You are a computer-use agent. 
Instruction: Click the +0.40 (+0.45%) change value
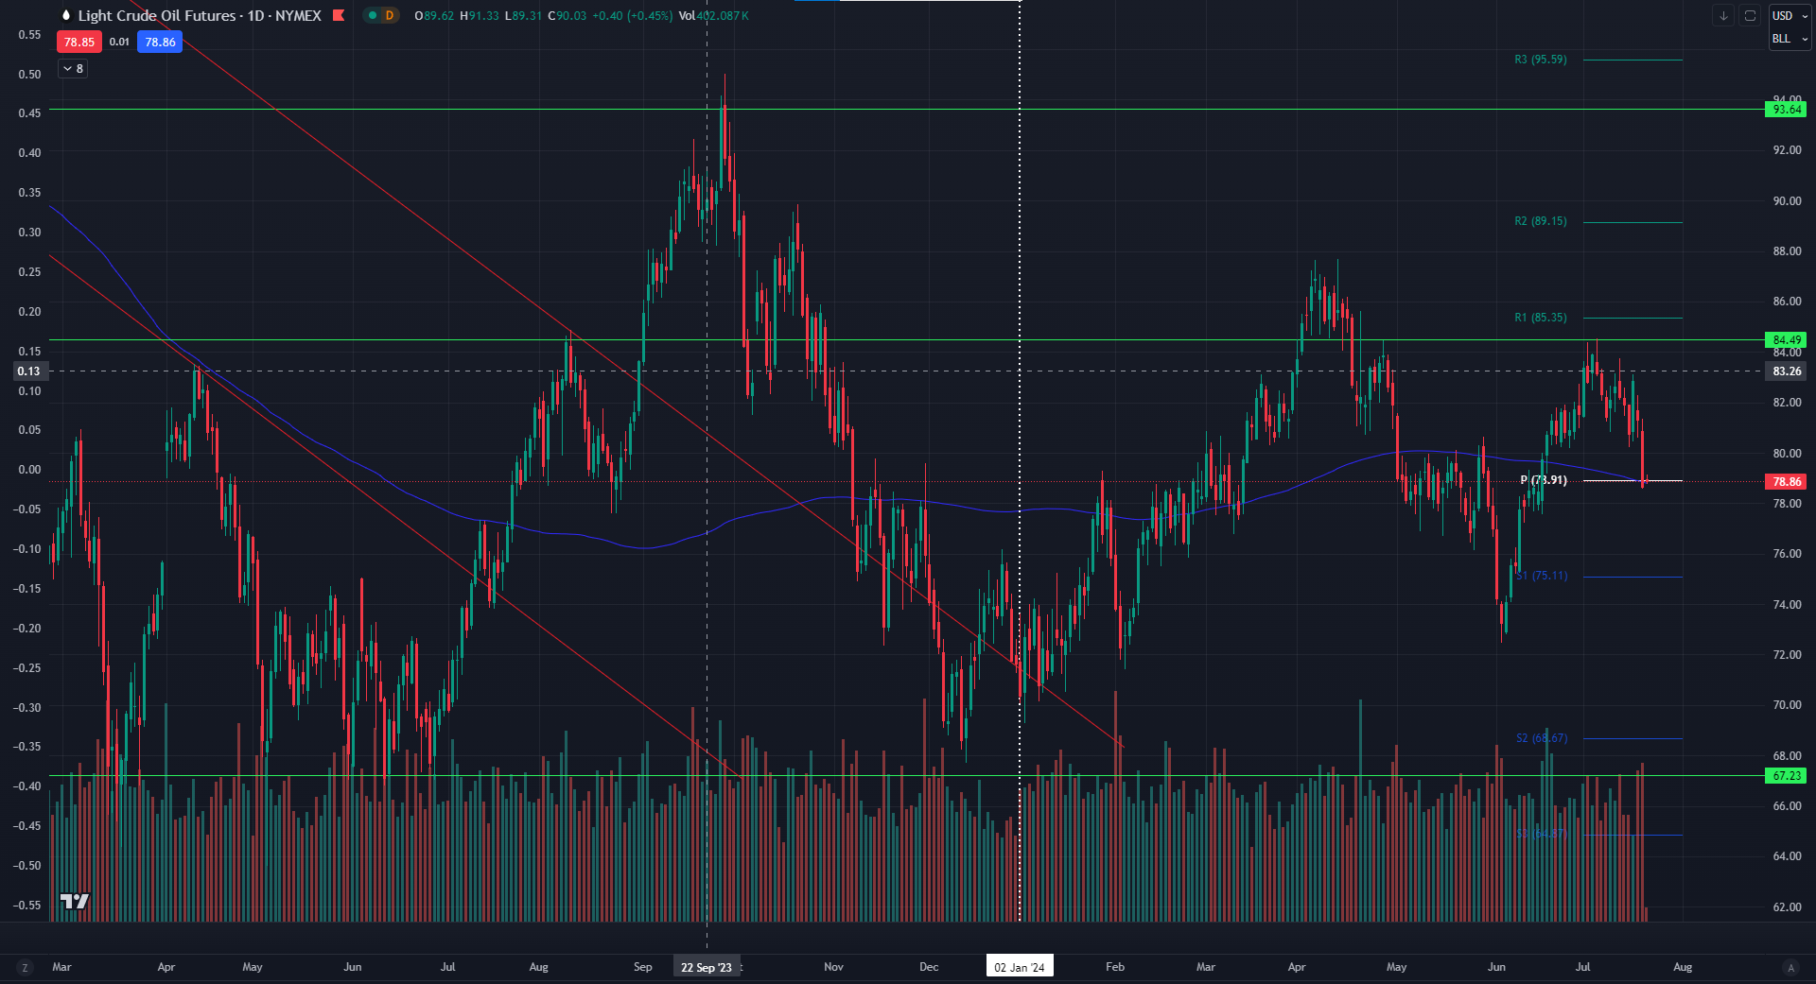tap(632, 15)
